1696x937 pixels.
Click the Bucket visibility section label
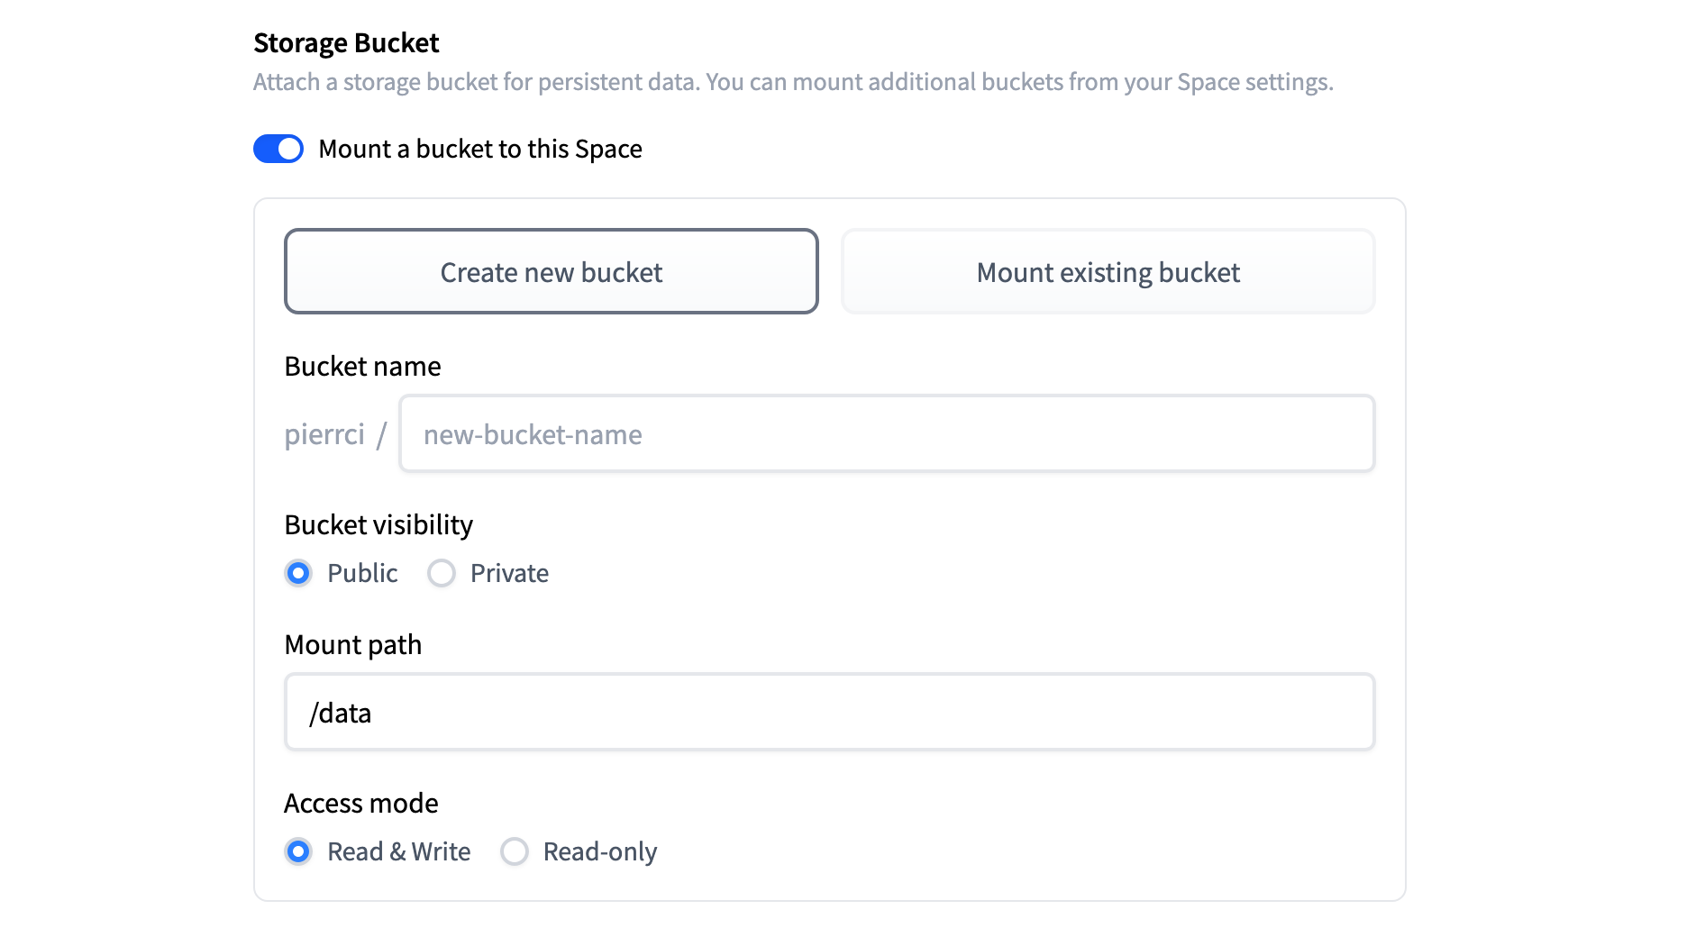(378, 525)
